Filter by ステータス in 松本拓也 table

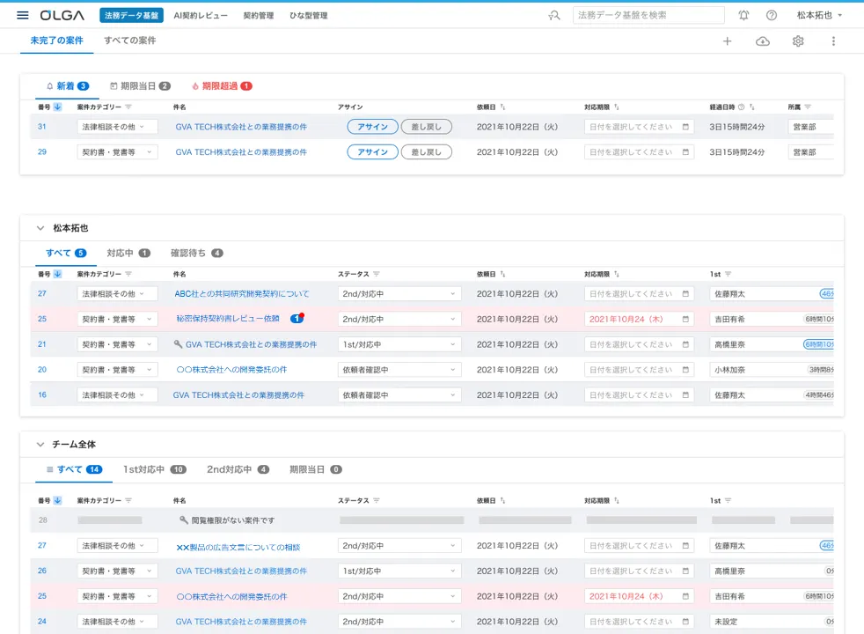[x=376, y=274]
